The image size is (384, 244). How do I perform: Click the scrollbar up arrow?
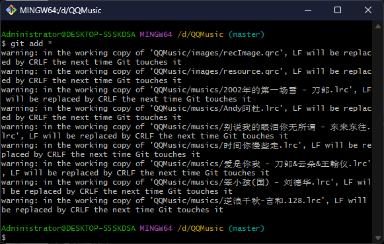click(x=378, y=26)
